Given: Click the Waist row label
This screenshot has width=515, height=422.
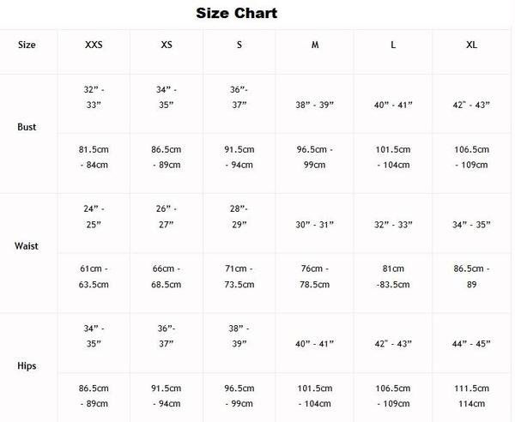Looking at the screenshot, I should pyautogui.click(x=27, y=246).
